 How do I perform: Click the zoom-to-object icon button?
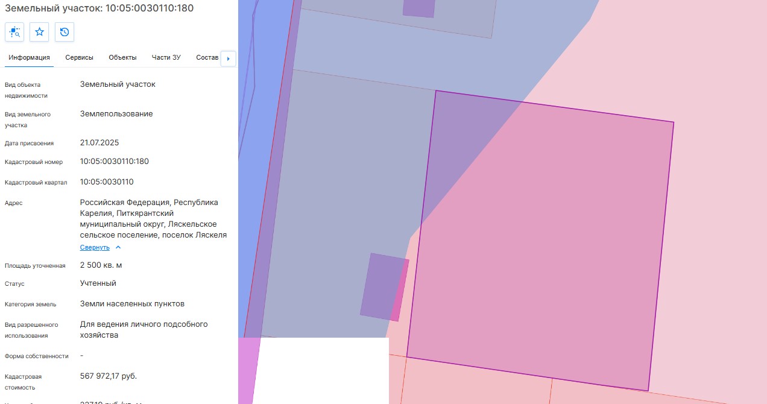point(14,32)
